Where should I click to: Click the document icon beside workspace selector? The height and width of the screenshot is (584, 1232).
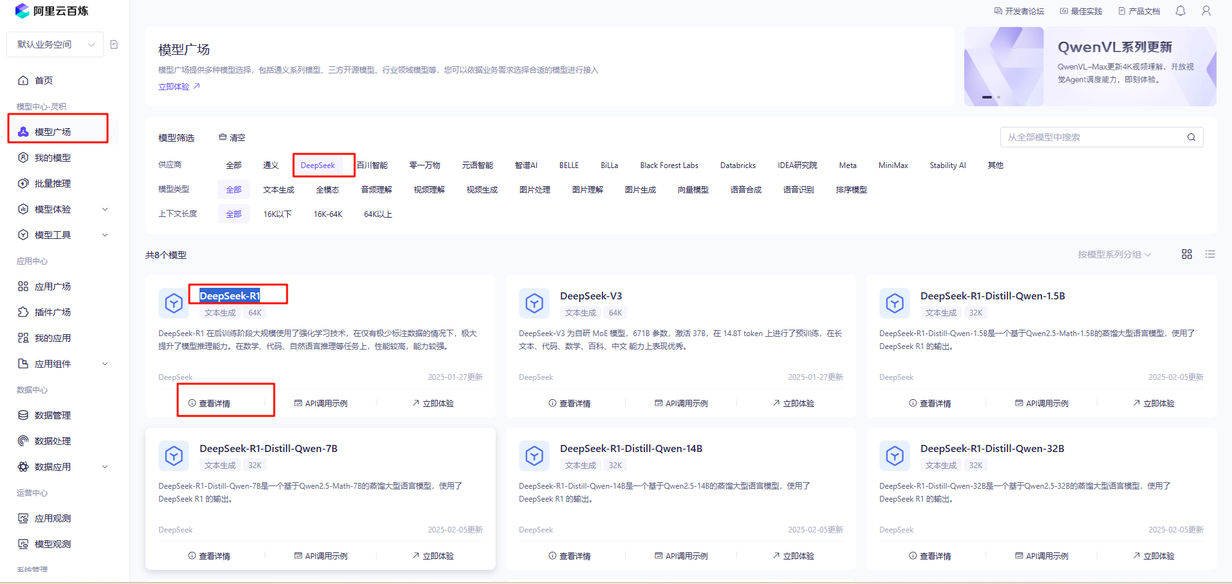[x=114, y=44]
